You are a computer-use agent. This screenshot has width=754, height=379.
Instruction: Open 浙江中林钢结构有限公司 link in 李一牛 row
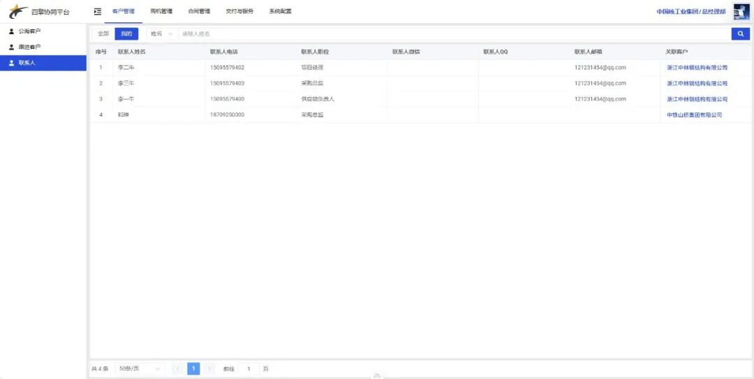coord(697,100)
